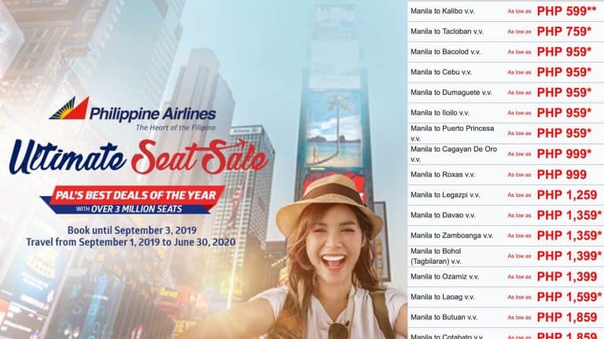The height and width of the screenshot is (339, 604).
Task: Click the Cagayan De Oro PHP 999 price
Action: [564, 154]
